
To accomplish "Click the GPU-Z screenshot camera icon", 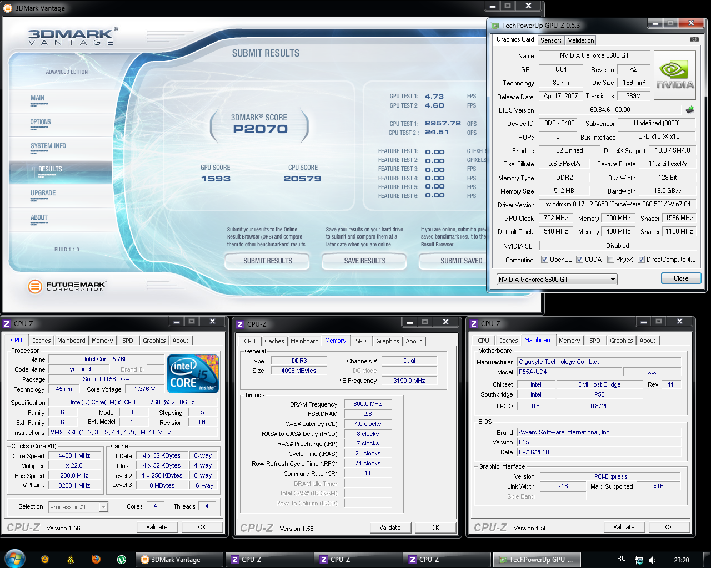I will point(694,39).
